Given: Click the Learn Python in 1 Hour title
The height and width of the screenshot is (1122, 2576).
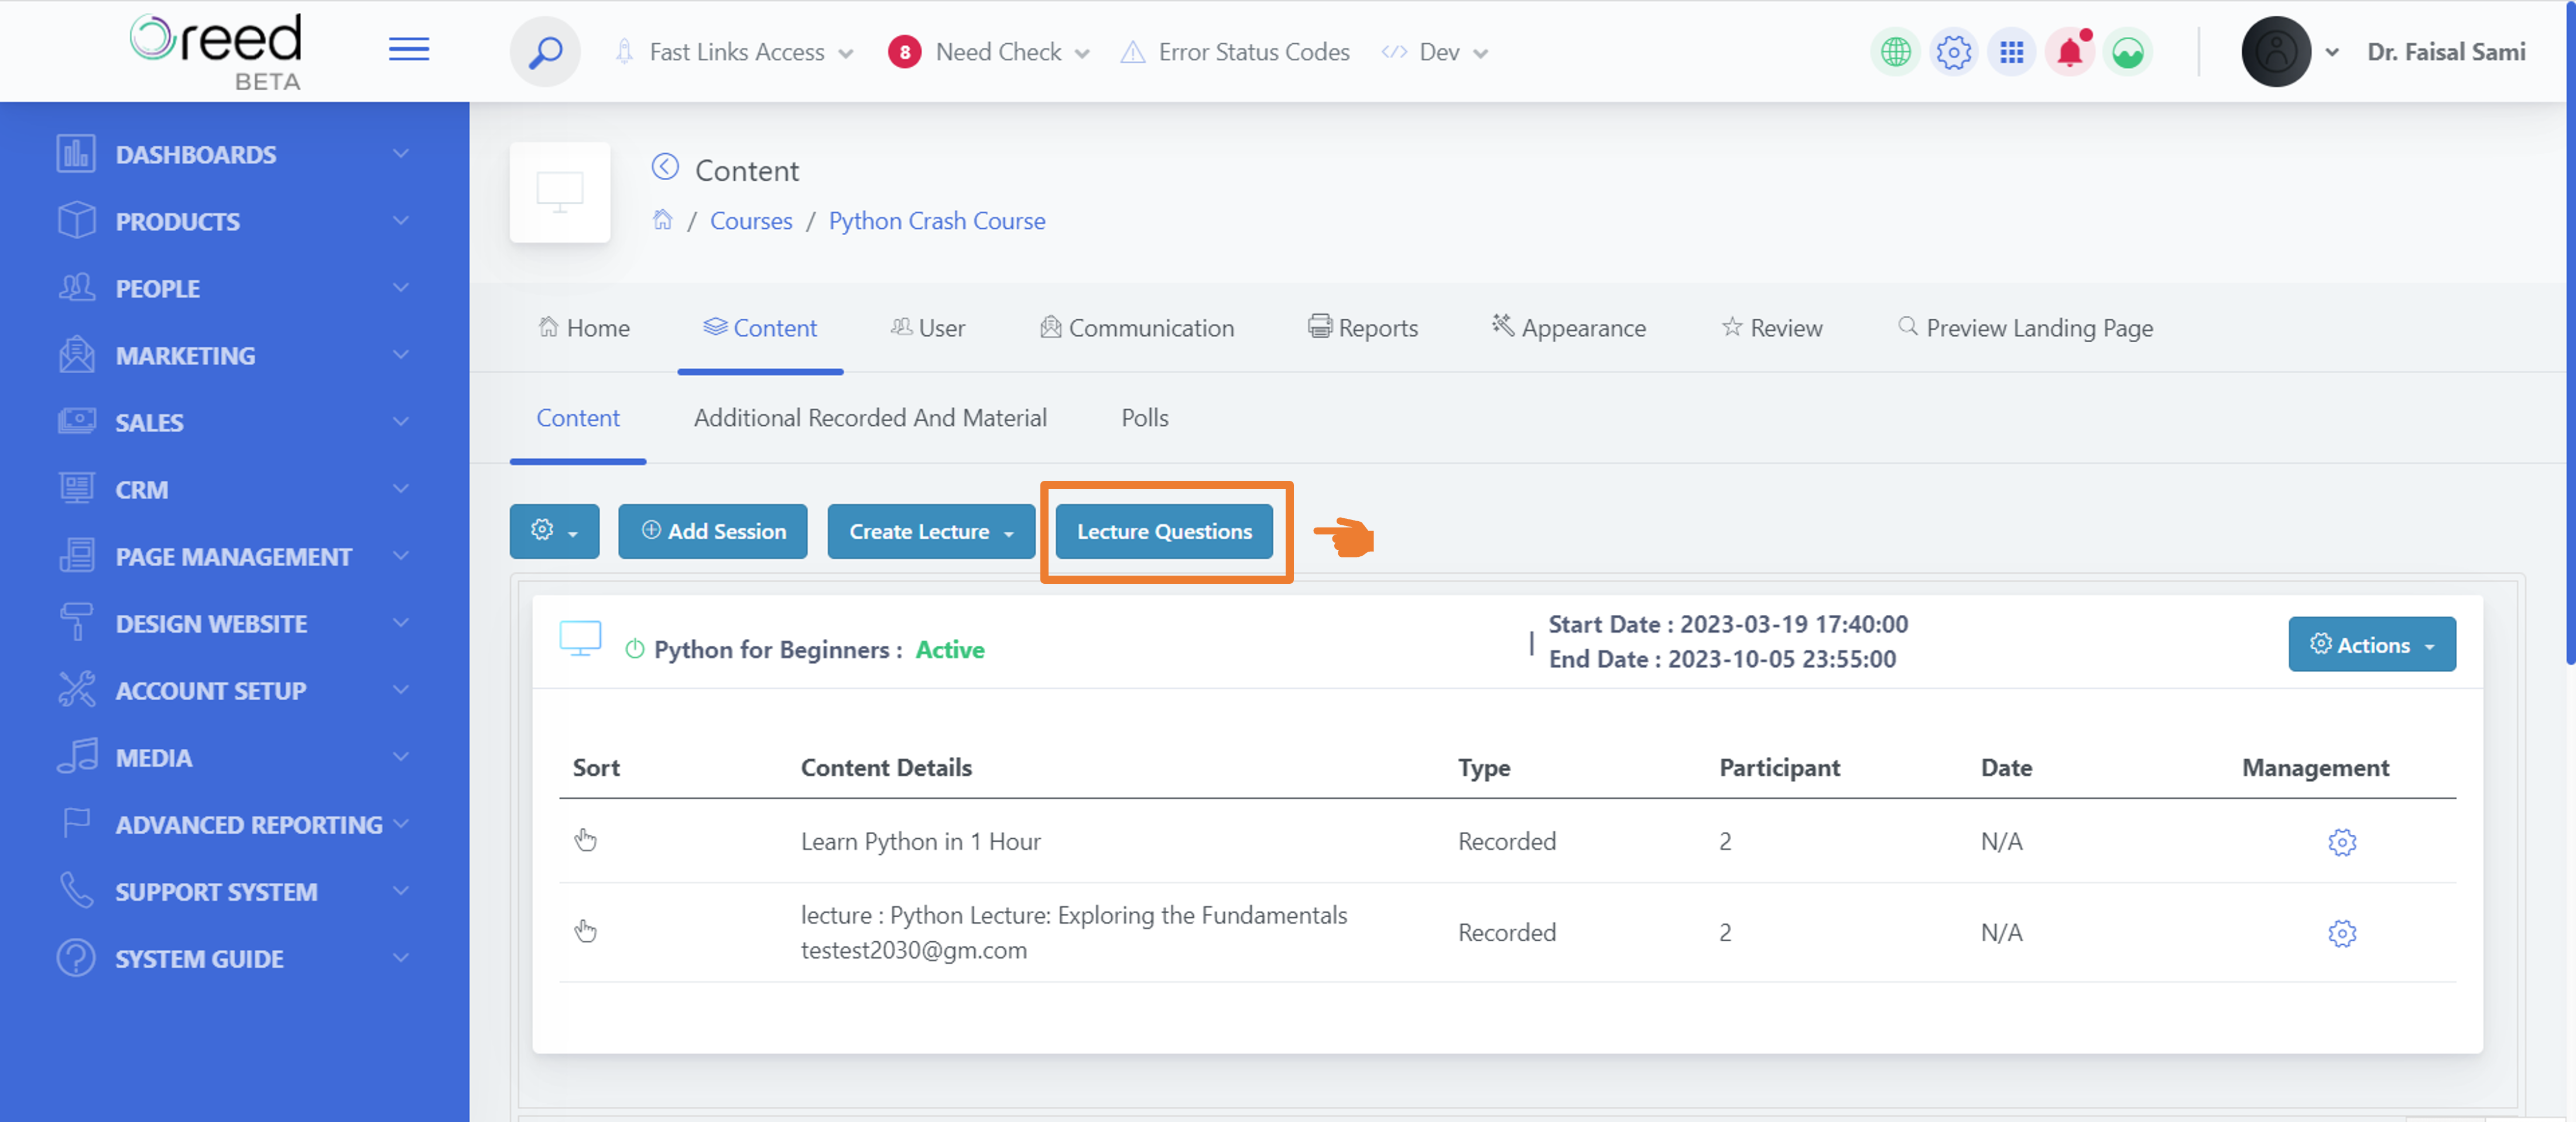Looking at the screenshot, I should click(920, 841).
